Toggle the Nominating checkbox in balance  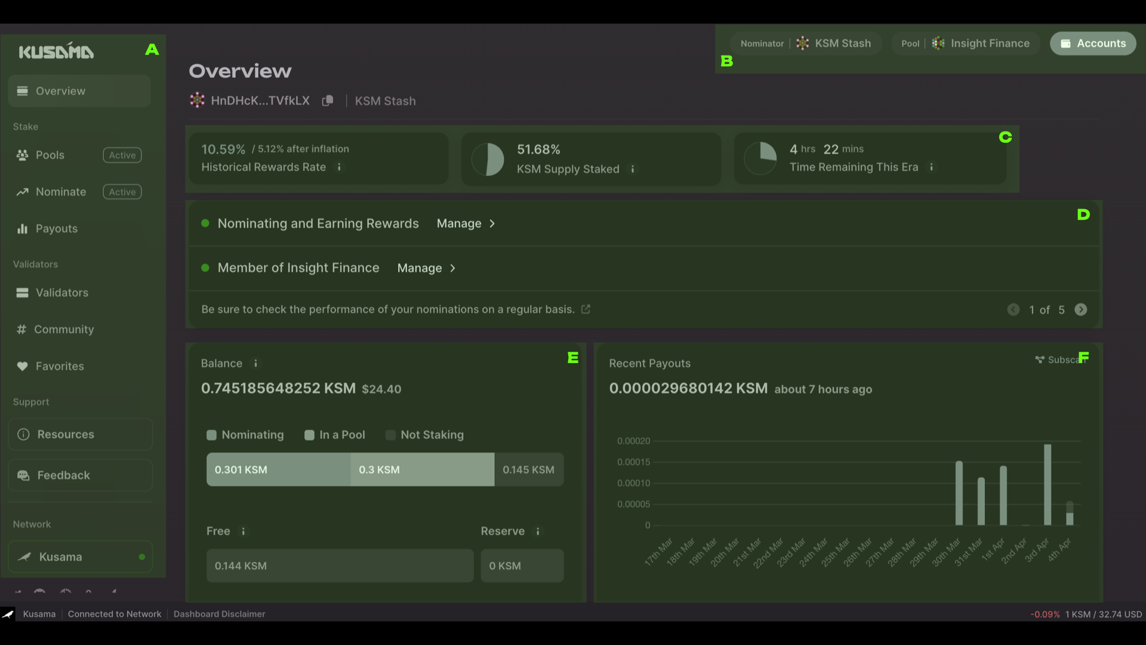click(x=210, y=435)
